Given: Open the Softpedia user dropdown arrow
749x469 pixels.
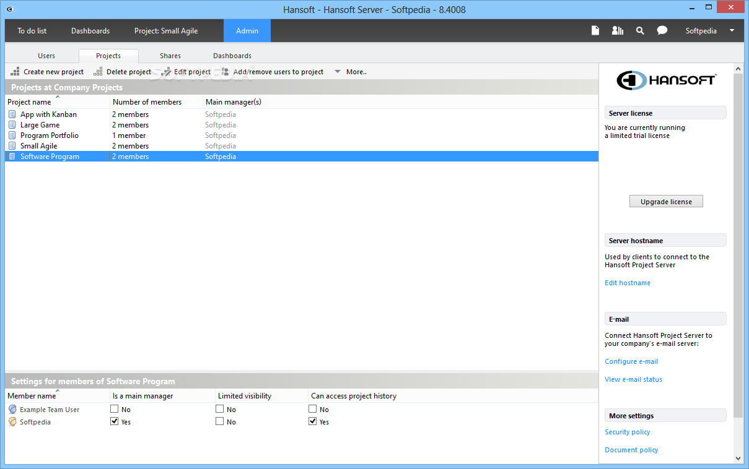Looking at the screenshot, I should click(x=732, y=30).
